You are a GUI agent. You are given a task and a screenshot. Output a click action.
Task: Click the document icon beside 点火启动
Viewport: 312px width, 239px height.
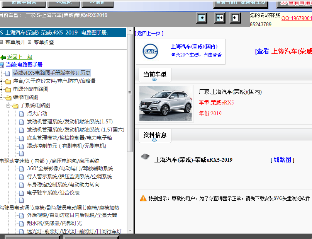pyautogui.click(x=21, y=114)
